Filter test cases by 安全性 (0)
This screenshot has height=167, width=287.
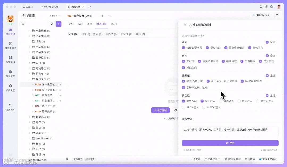point(126,34)
